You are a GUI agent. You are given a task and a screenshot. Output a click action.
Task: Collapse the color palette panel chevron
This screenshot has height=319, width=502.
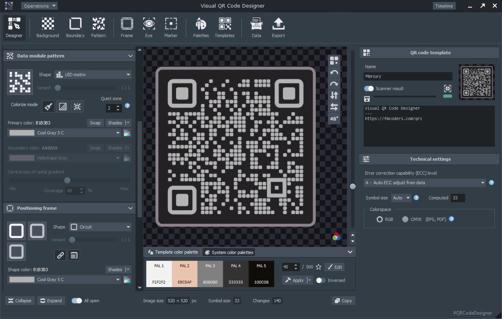(350, 252)
